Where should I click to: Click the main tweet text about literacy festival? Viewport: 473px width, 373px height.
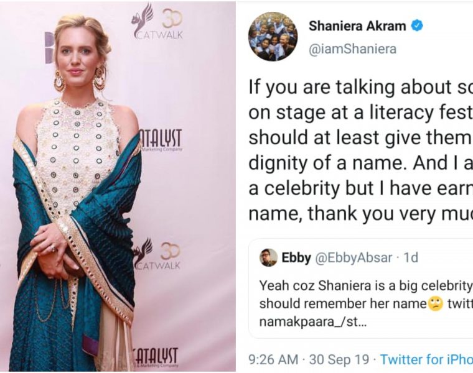tap(361, 150)
